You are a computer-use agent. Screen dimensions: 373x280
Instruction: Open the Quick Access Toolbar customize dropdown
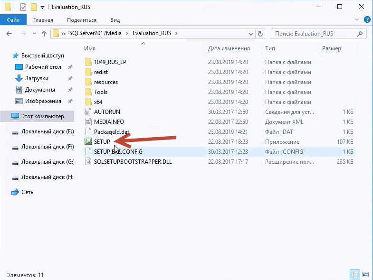tap(43, 7)
